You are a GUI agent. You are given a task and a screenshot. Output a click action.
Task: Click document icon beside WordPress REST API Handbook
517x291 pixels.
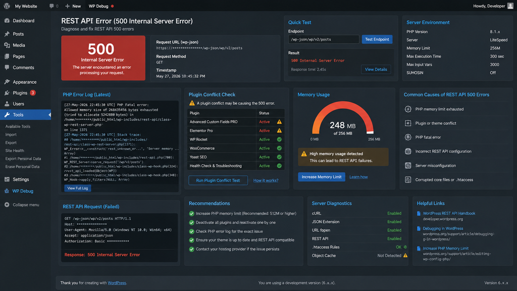[419, 214]
